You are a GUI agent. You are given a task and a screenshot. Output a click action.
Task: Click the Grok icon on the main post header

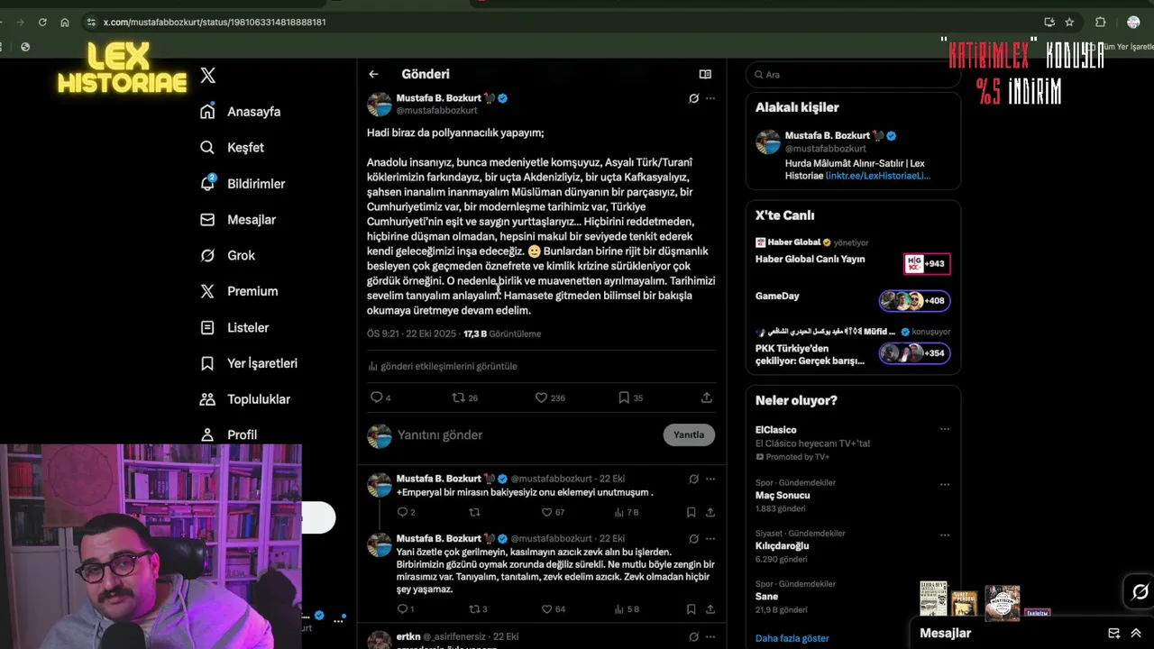tap(693, 98)
